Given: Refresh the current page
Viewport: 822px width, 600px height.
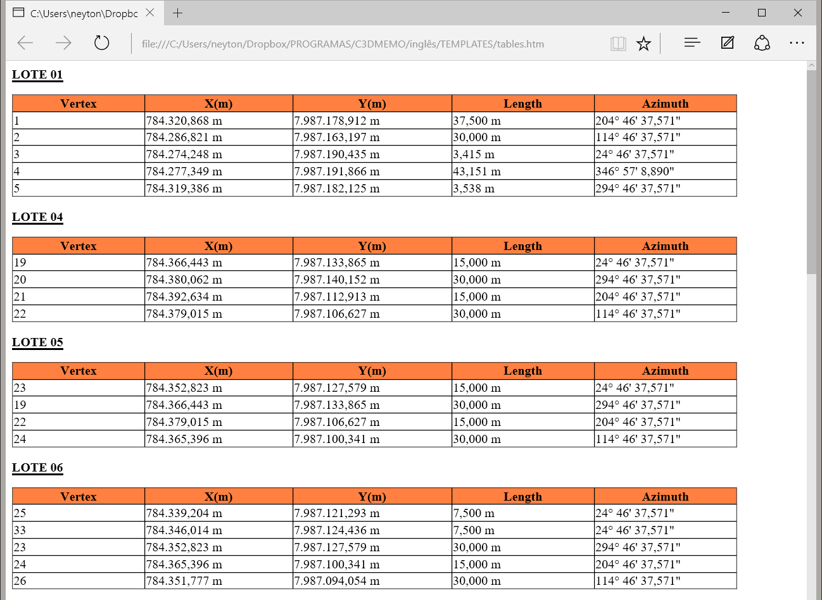Looking at the screenshot, I should (x=101, y=43).
